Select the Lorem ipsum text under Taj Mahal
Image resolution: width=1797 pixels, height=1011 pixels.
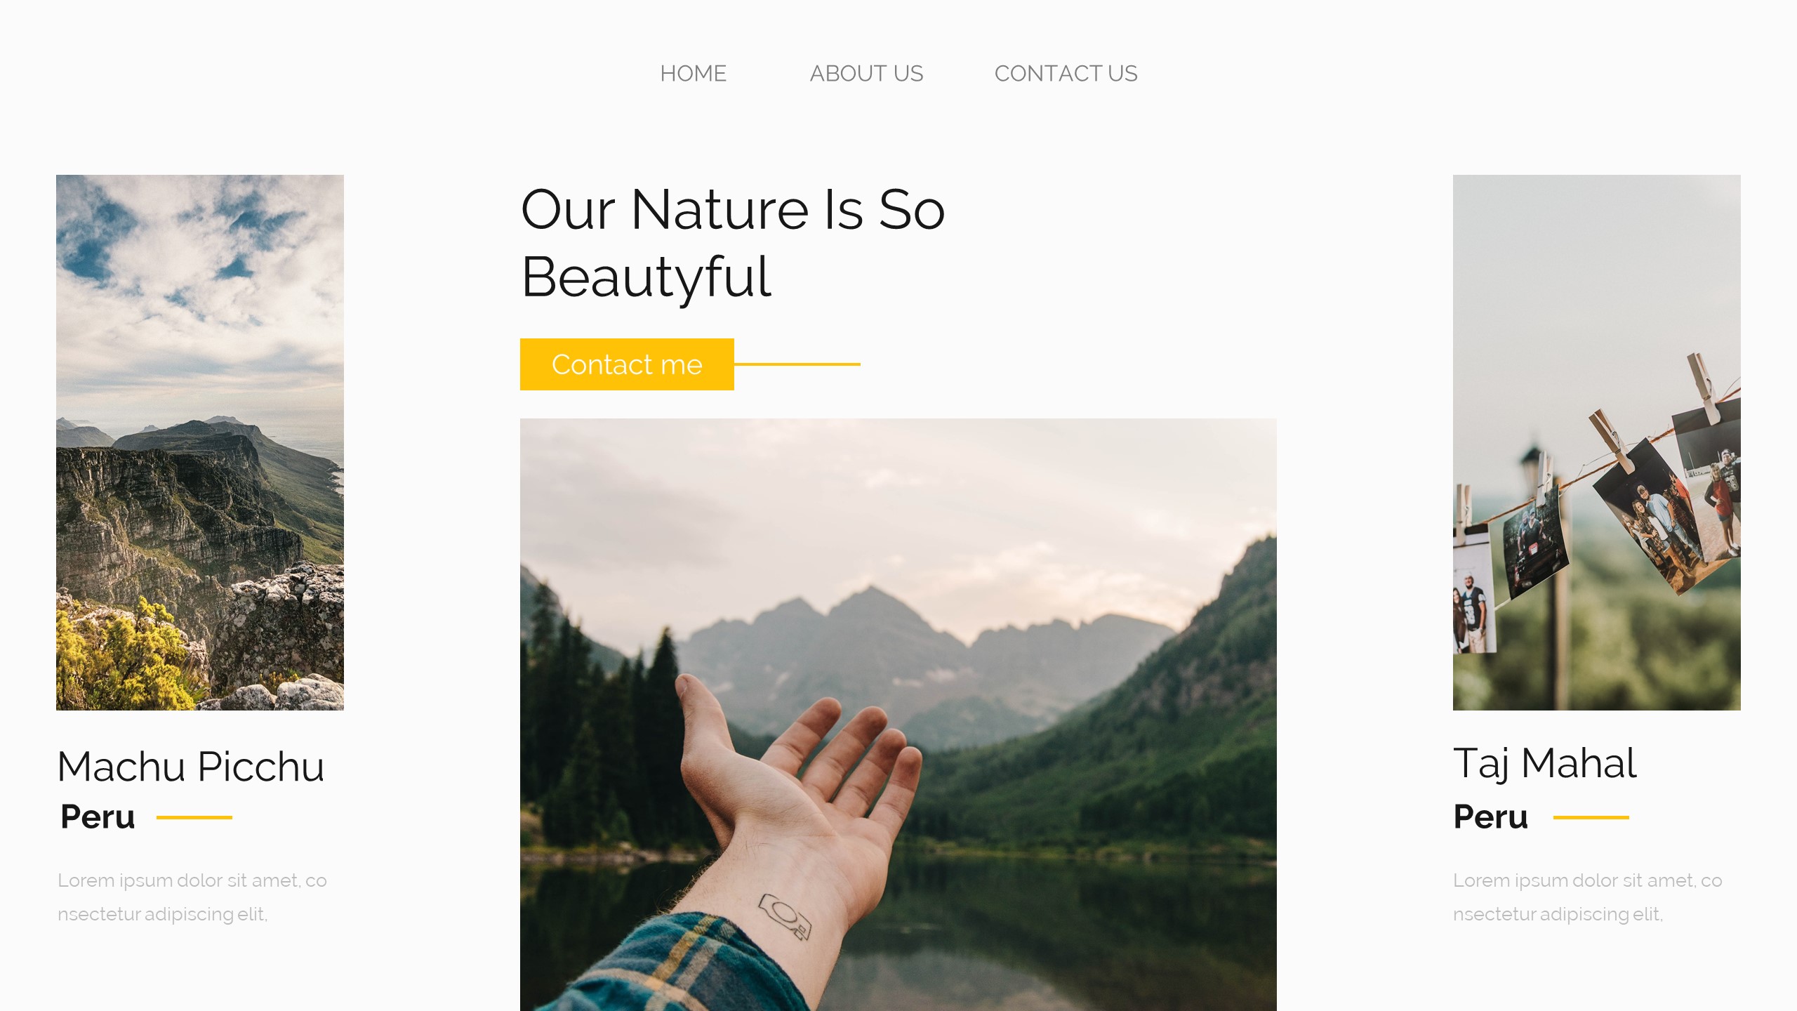(x=1588, y=897)
